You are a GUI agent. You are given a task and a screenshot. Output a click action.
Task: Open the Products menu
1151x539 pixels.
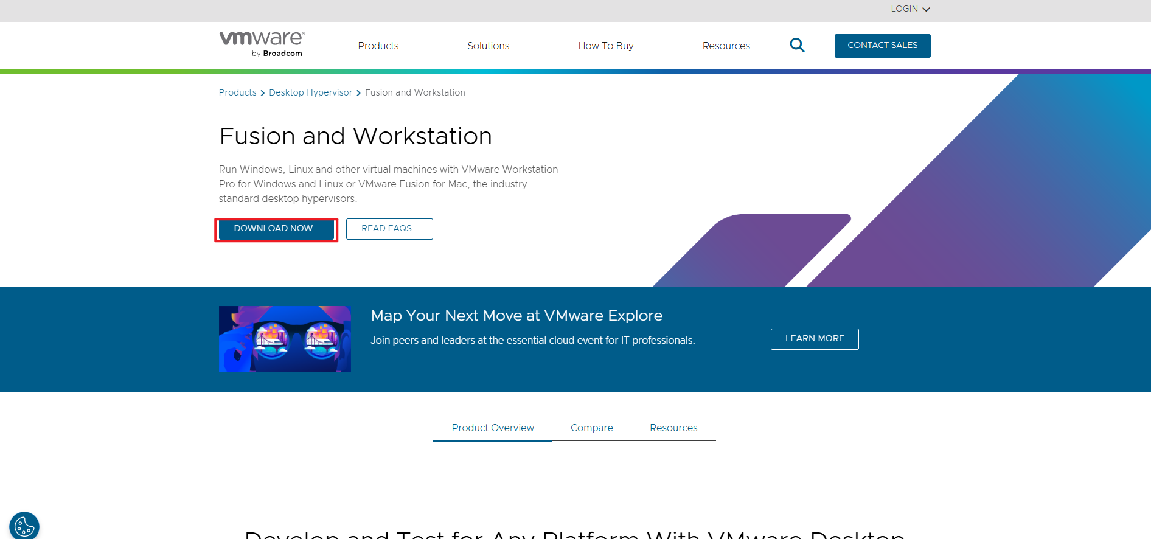[378, 46]
